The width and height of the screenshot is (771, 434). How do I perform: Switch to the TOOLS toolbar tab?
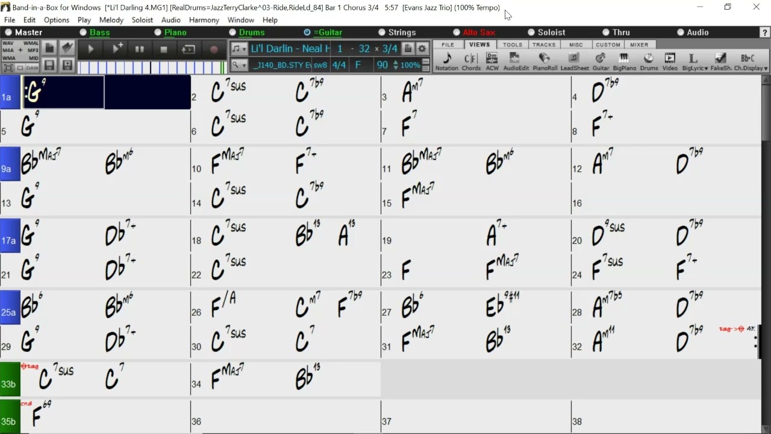[x=513, y=45]
